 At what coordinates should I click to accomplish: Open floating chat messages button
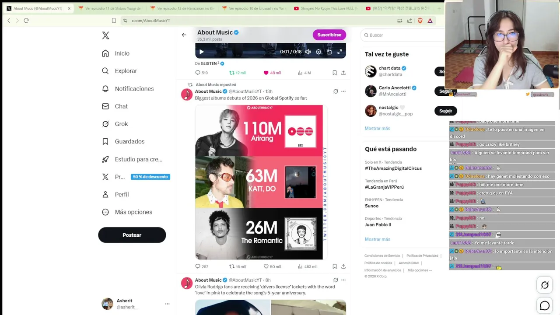point(545,306)
